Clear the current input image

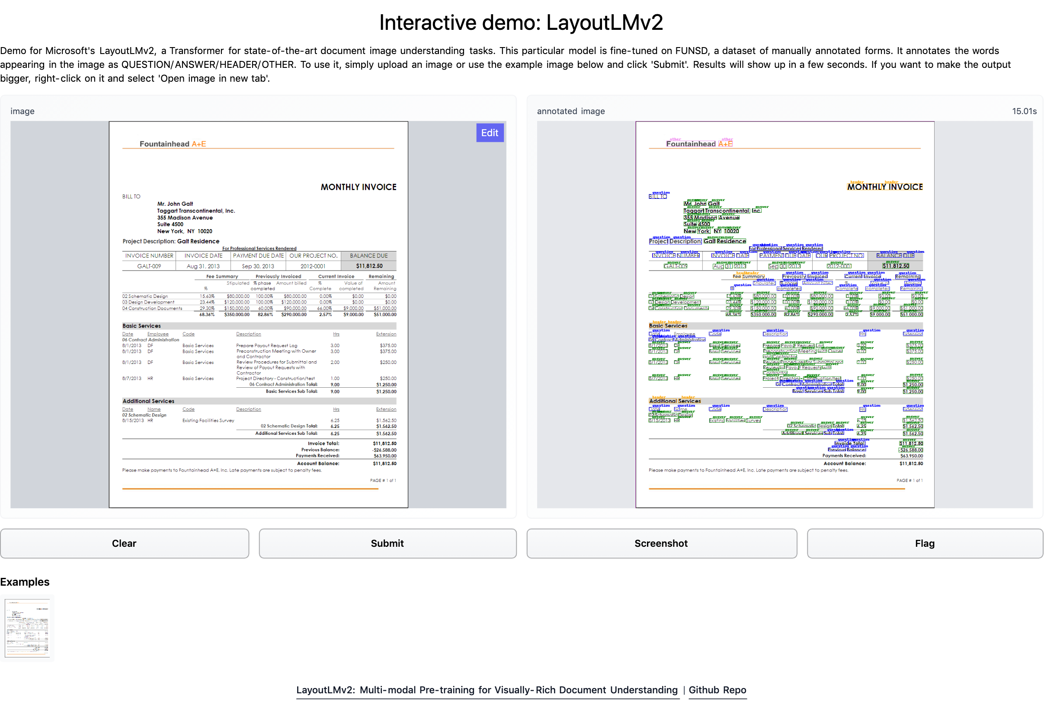pos(124,543)
